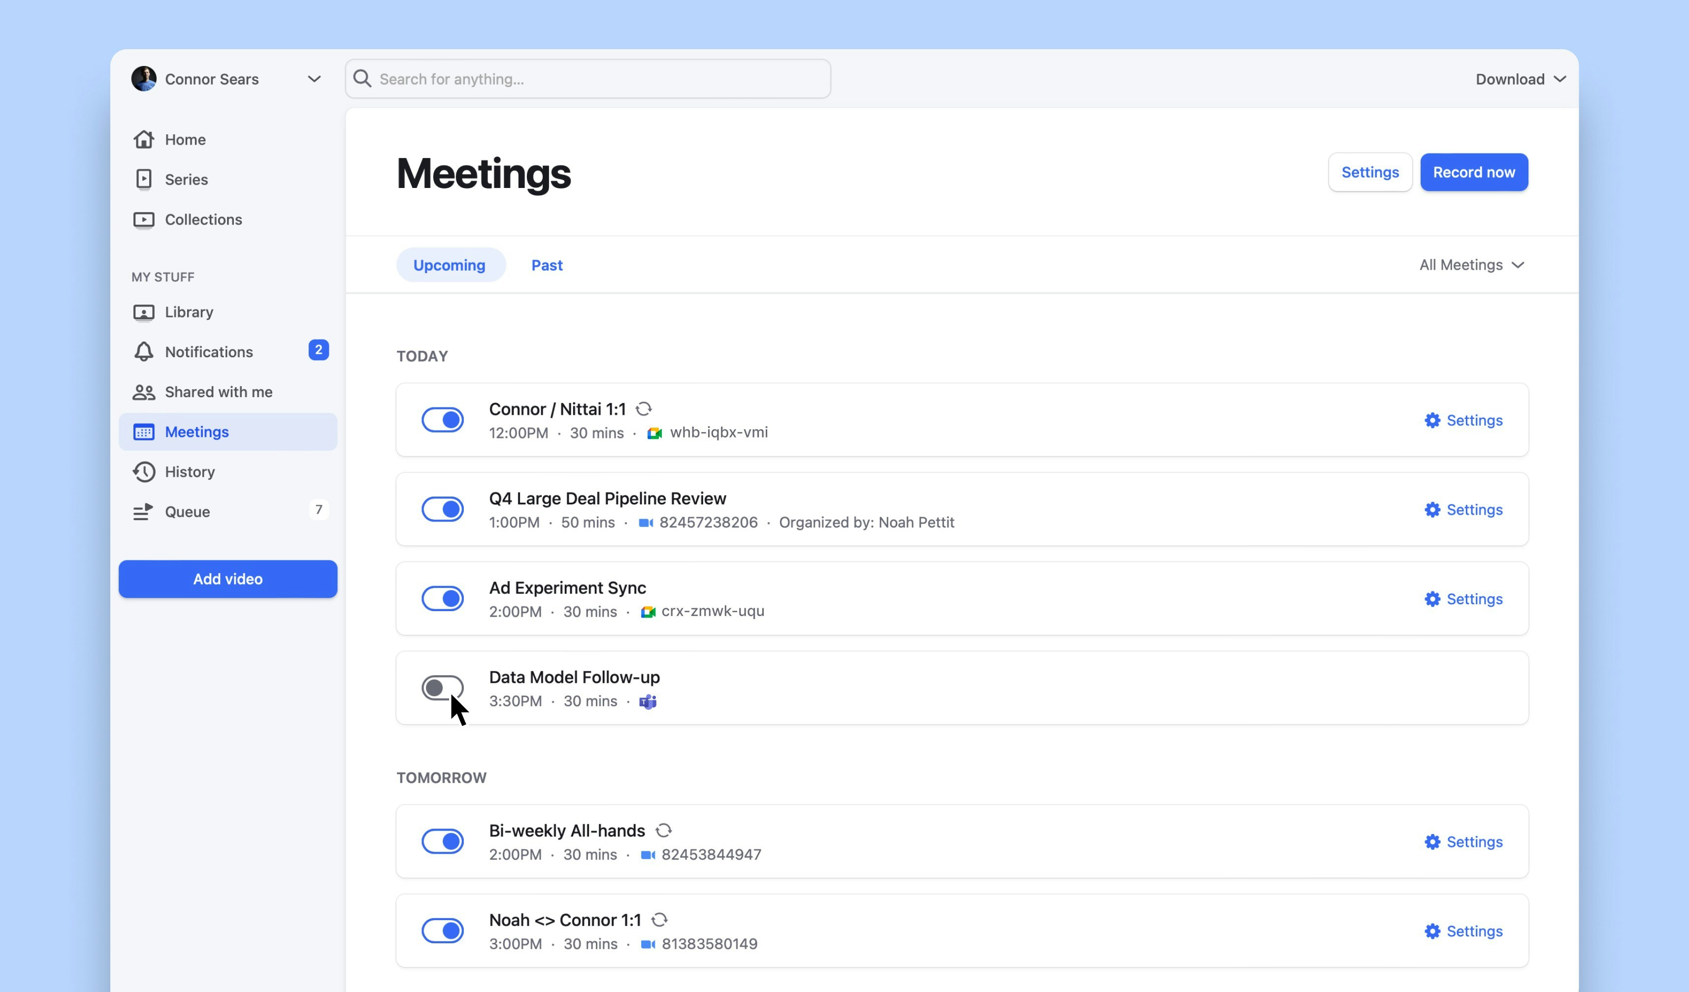Open Shared with me in sidebar
1689x992 pixels.
click(219, 392)
